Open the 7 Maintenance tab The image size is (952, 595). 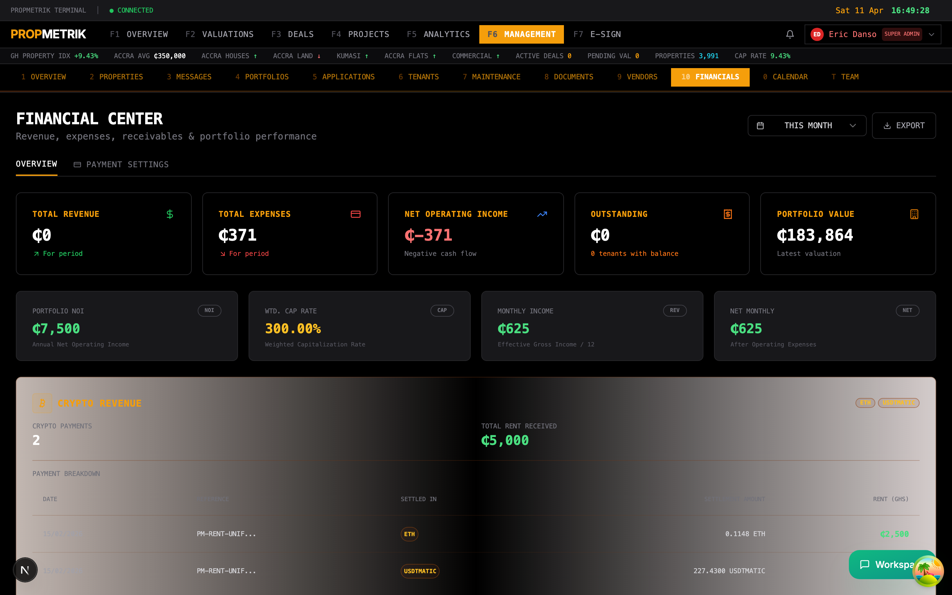tap(491, 77)
